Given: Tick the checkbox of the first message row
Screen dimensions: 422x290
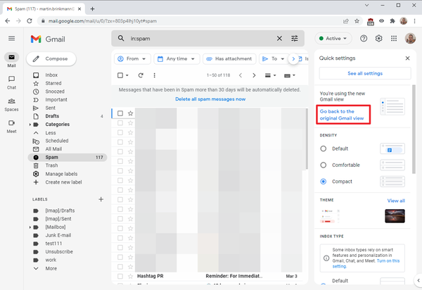Looking at the screenshot, I should 120,113.
